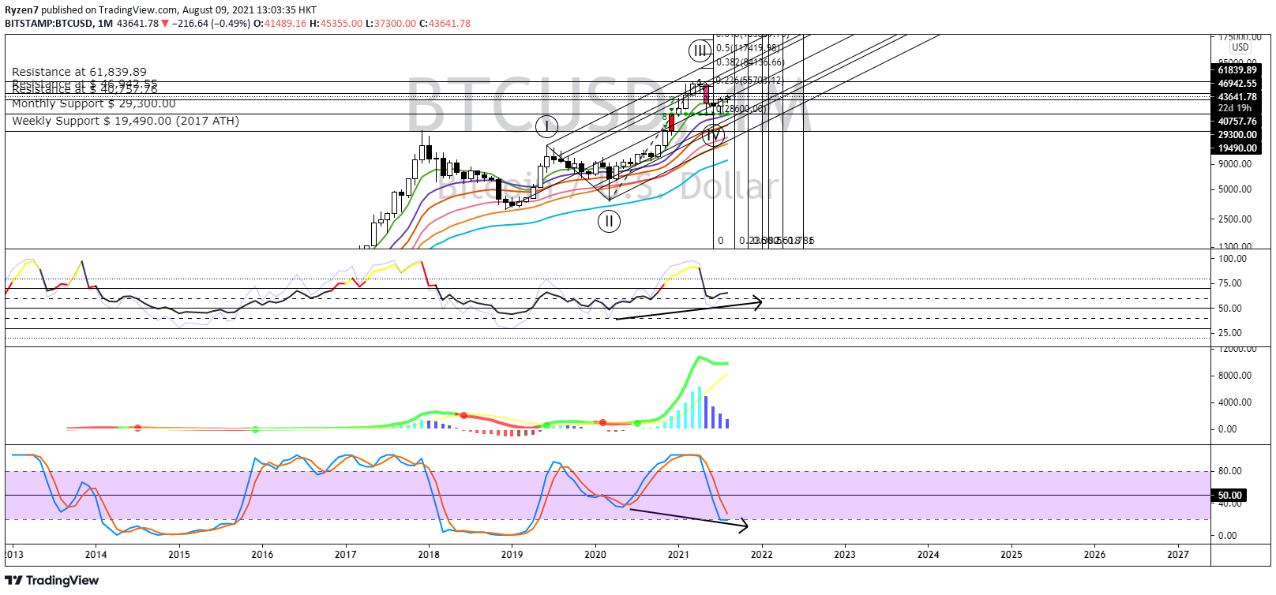
Task: Click the 40757.76 price axis label
Action: tap(1237, 122)
